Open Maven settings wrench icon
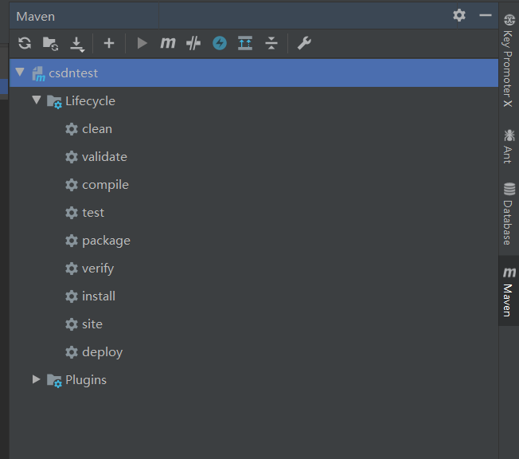The image size is (519, 459). 304,43
